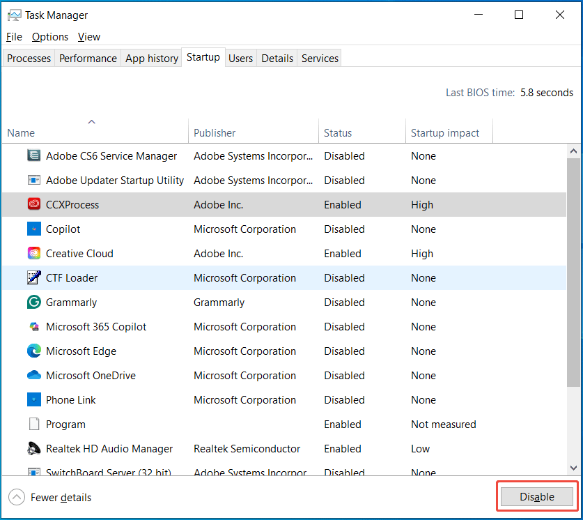This screenshot has height=520, width=583.
Task: Sort by the Name column header
Action: (x=95, y=130)
